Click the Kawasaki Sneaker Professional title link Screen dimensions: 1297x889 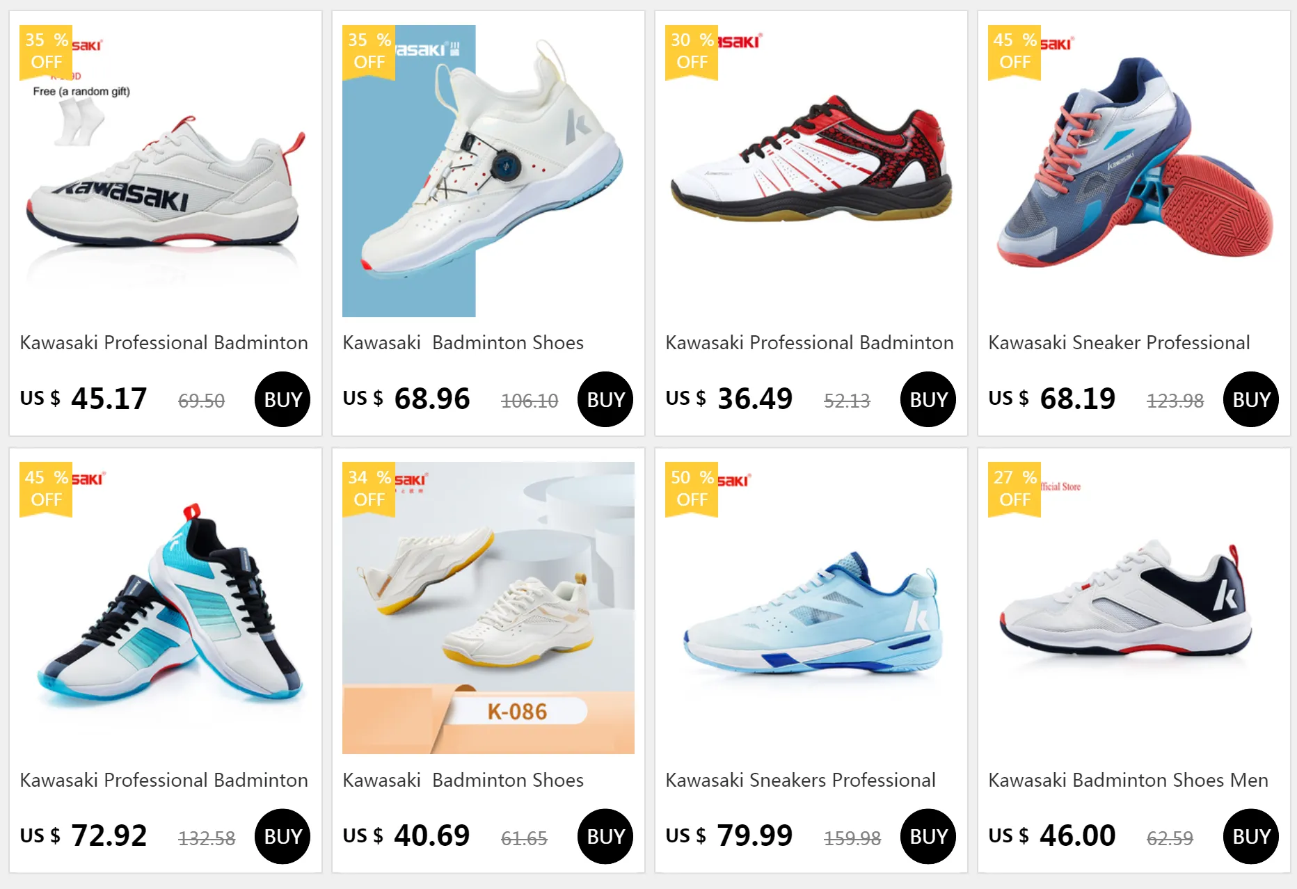1119,343
